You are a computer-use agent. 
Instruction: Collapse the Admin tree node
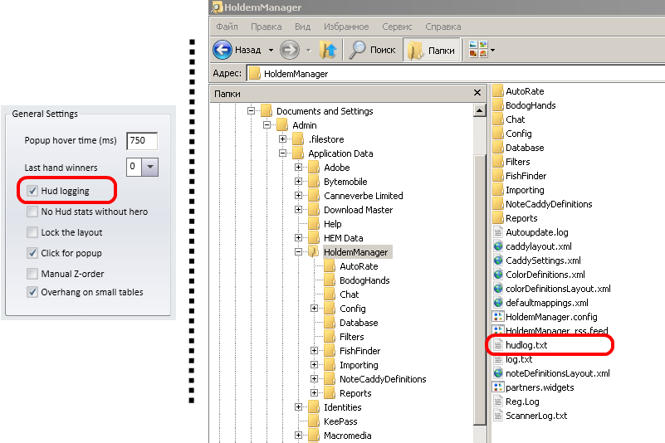pos(266,124)
